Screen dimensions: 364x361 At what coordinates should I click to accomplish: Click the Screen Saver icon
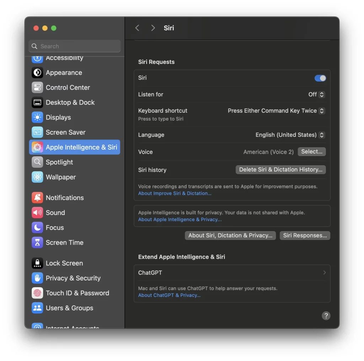pyautogui.click(x=37, y=132)
